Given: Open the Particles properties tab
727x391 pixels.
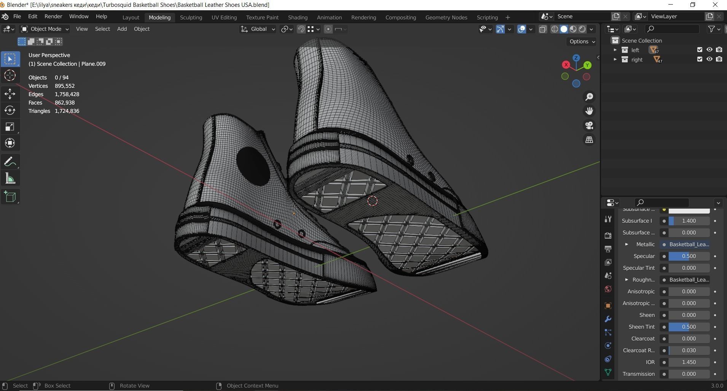Looking at the screenshot, I should point(608,332).
